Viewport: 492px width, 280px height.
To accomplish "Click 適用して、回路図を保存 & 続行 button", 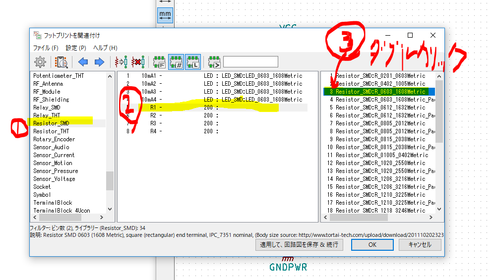I will pyautogui.click(x=299, y=245).
